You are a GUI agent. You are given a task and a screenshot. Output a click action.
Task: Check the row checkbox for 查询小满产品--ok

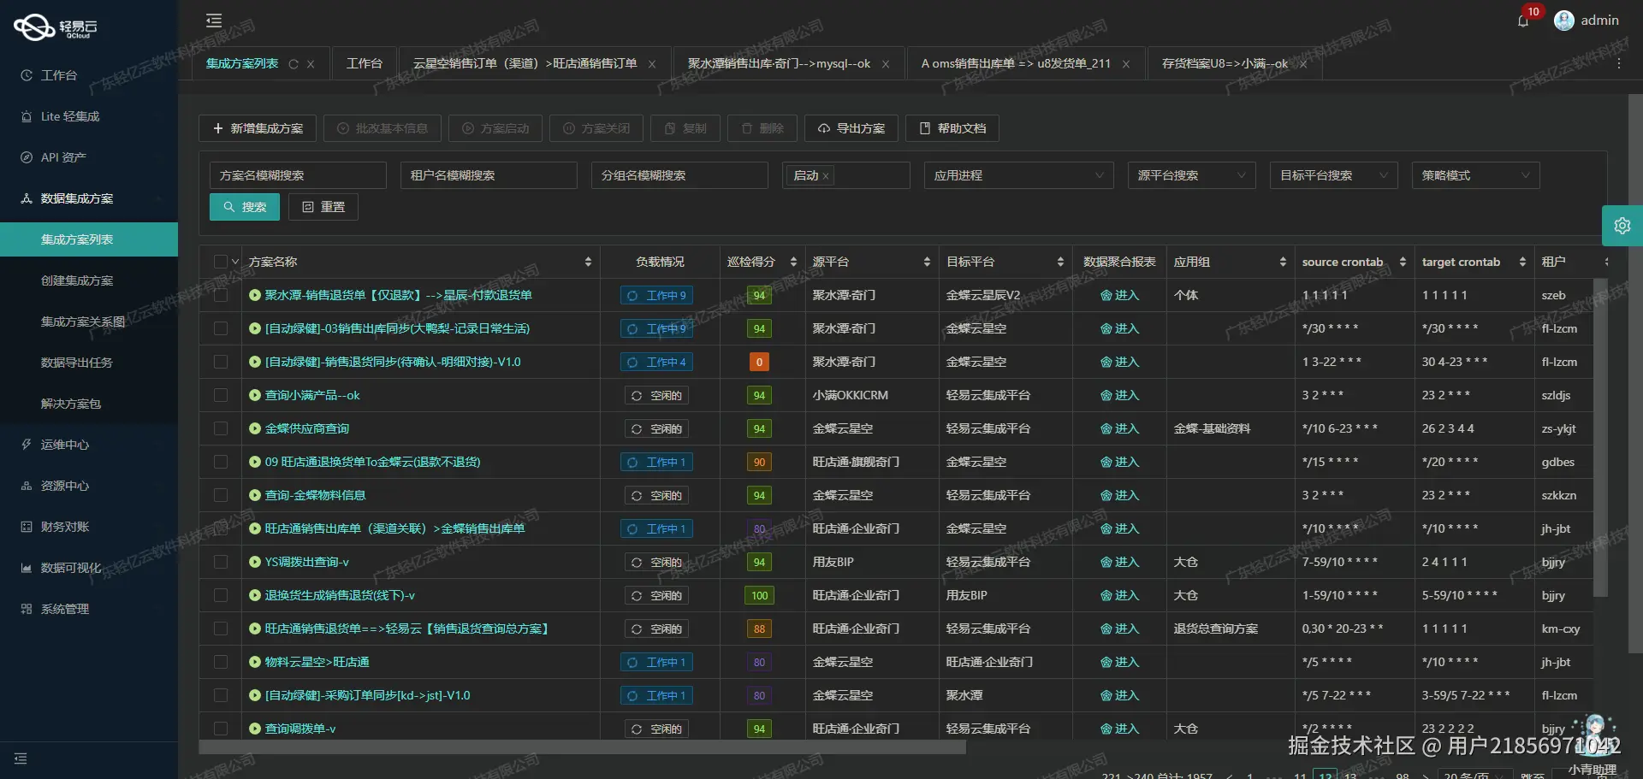pyautogui.click(x=221, y=395)
